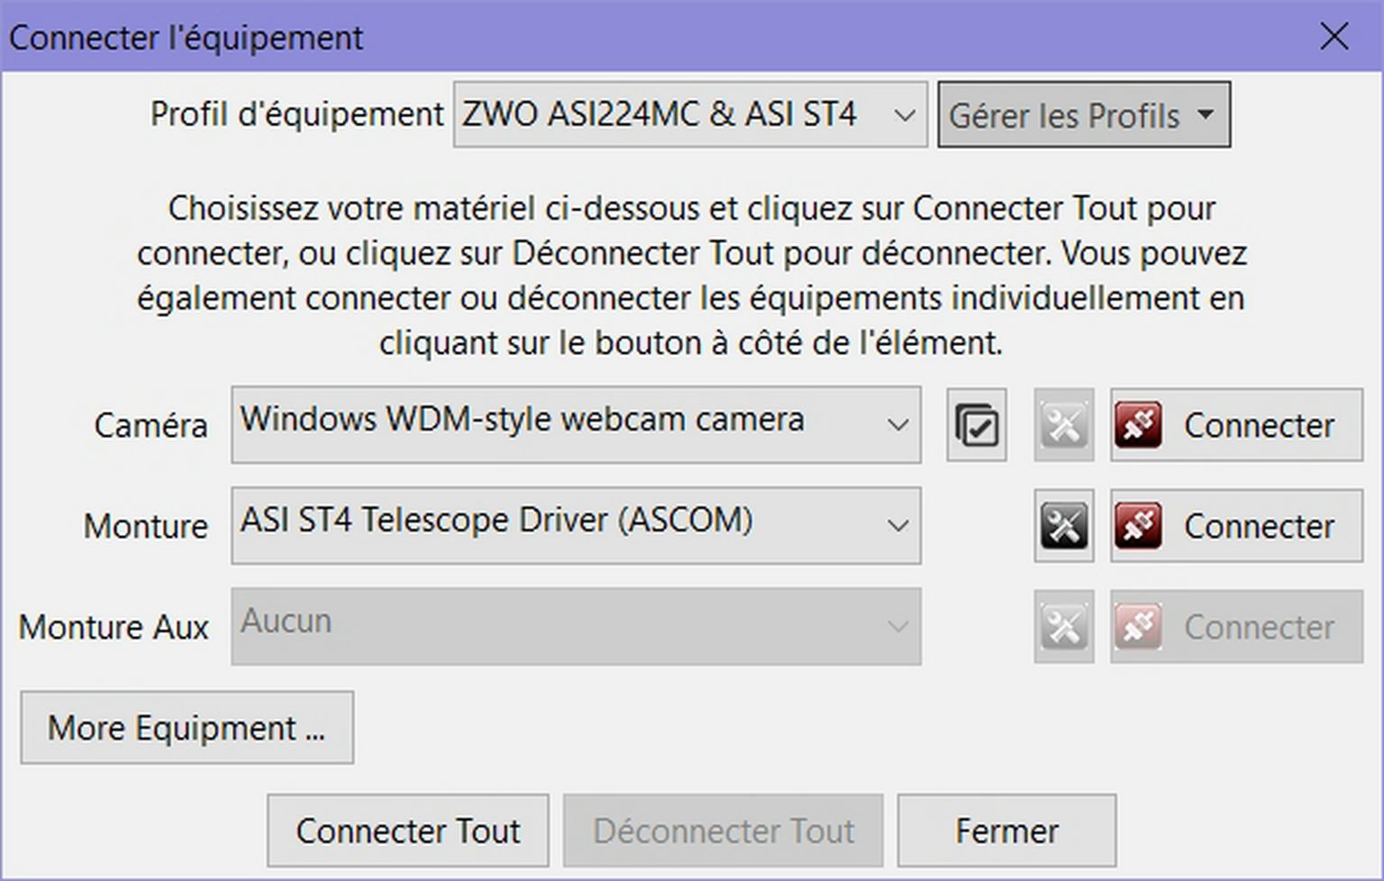Open the Gérer les Profils menu
The height and width of the screenshot is (881, 1384).
(1083, 115)
